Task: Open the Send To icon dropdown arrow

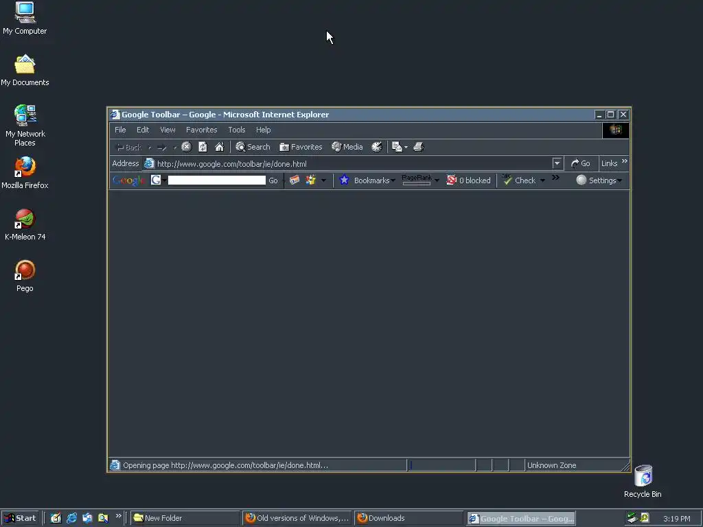Action: pos(323,180)
